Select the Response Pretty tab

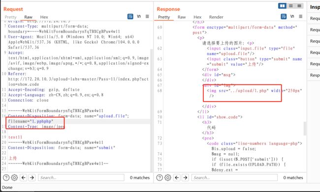164,17
